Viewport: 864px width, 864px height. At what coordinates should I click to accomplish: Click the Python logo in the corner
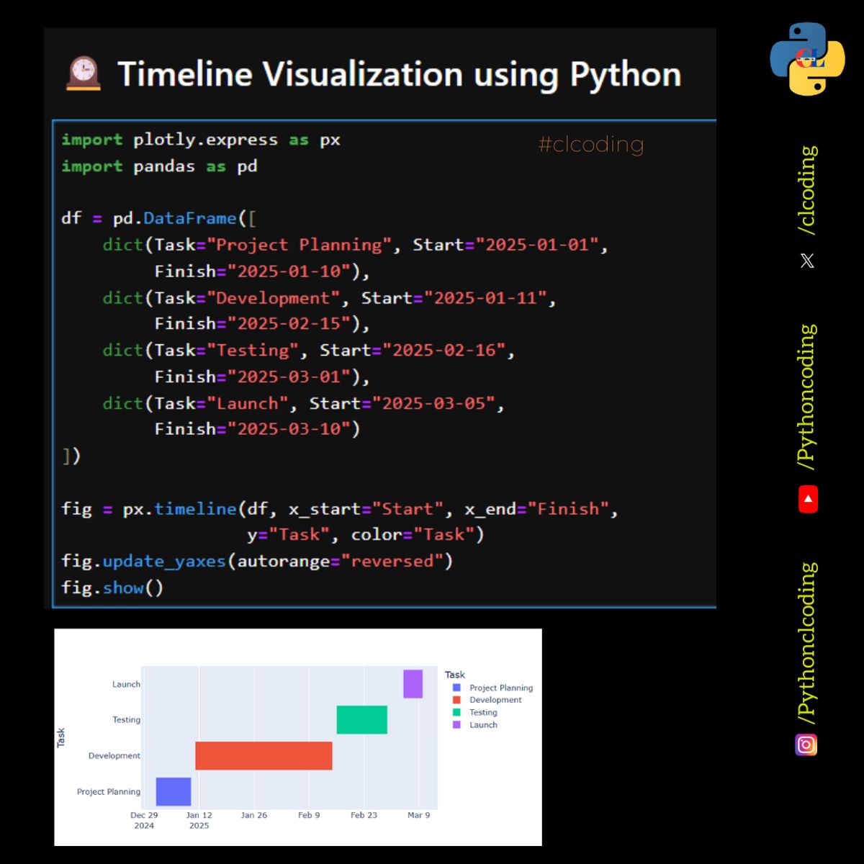click(807, 58)
